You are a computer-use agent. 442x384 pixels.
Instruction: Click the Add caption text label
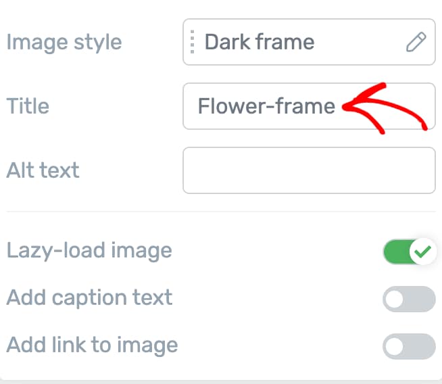click(x=89, y=298)
